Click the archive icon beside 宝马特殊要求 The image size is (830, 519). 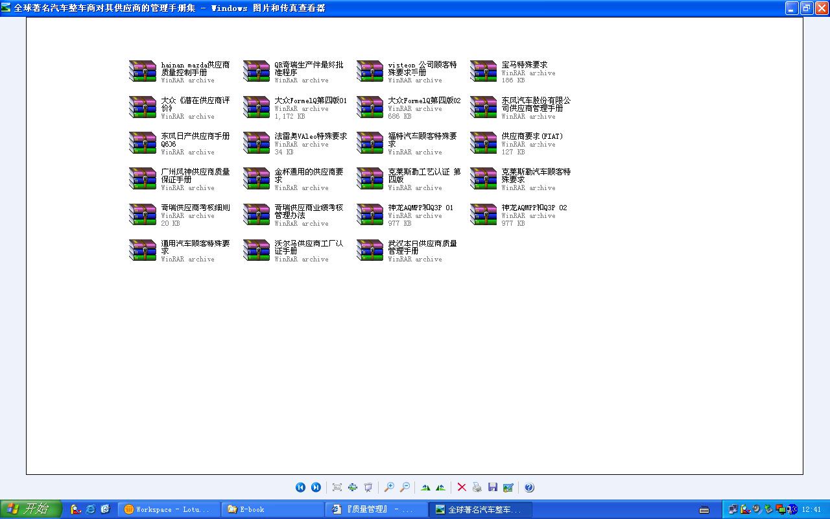(484, 71)
